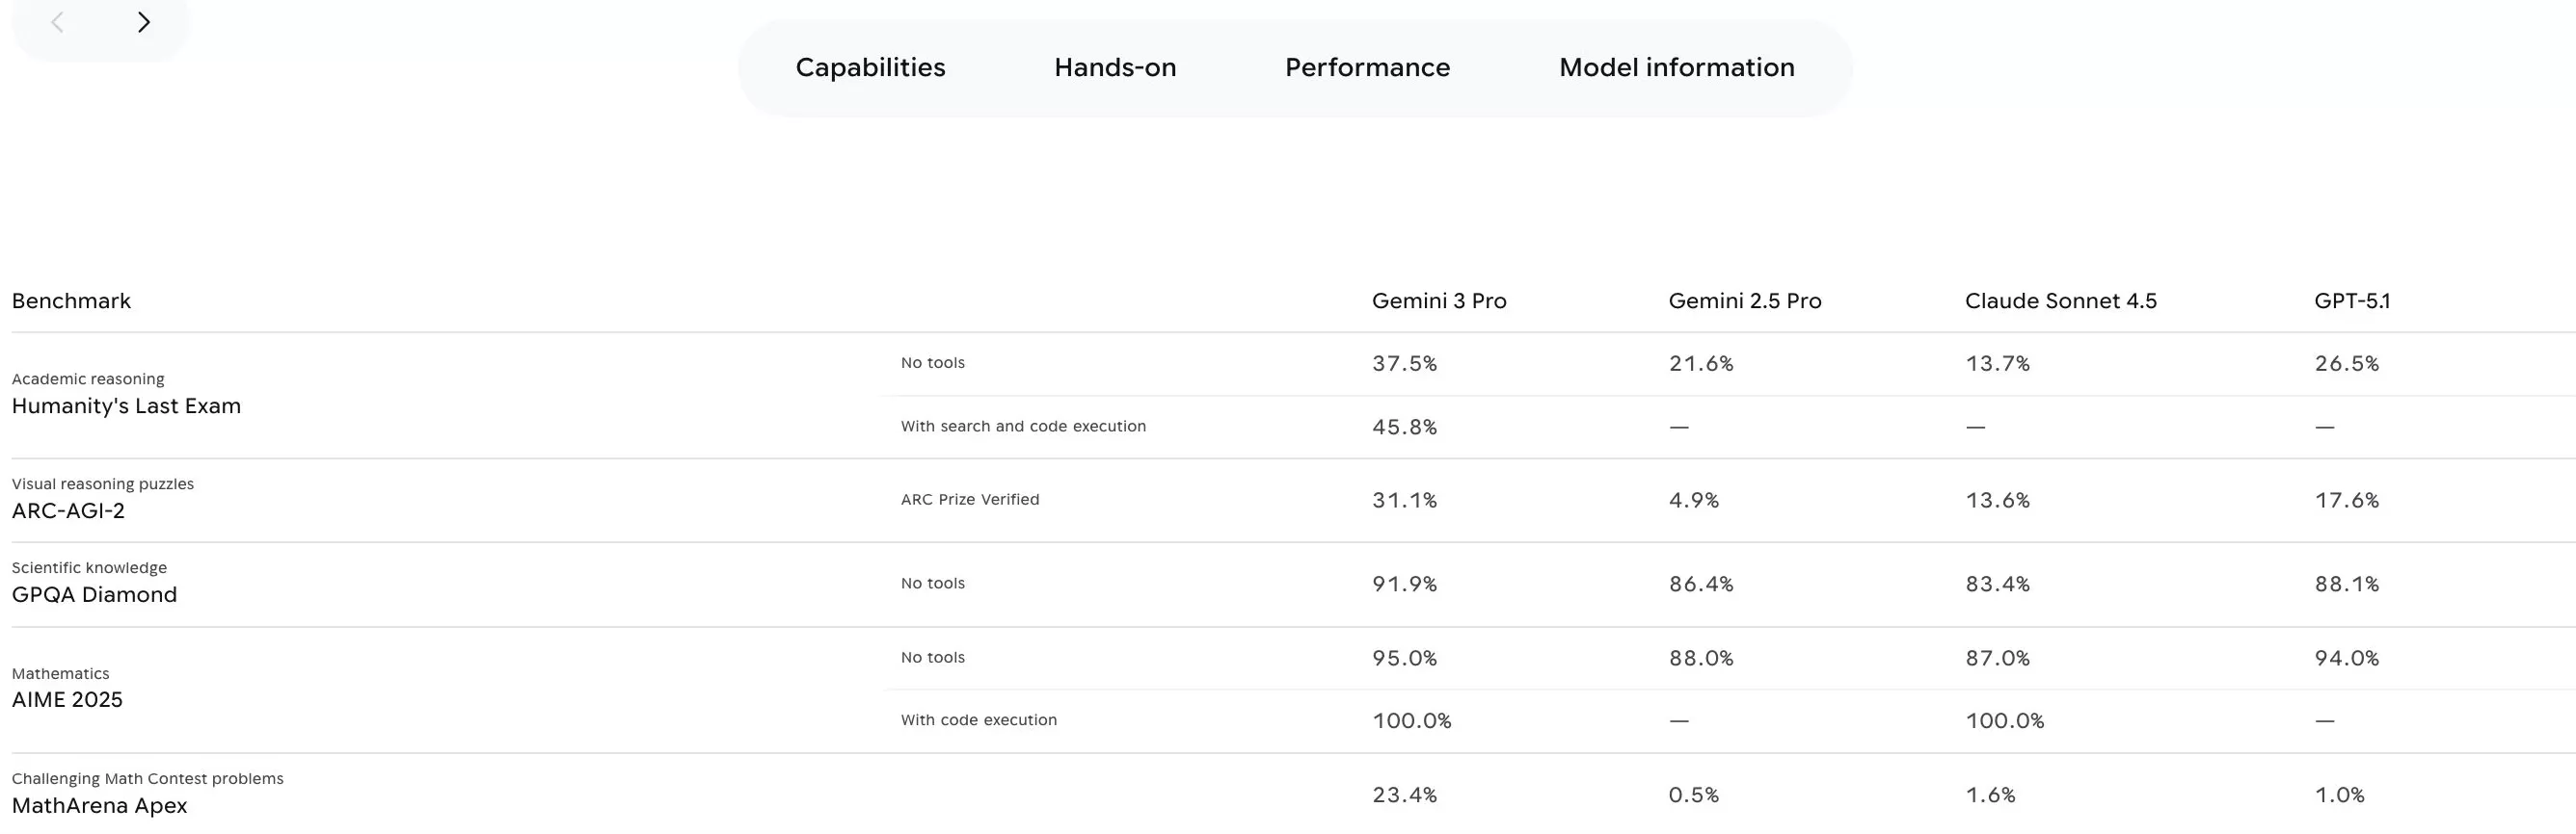The height and width of the screenshot is (834, 2576).
Task: Click 'With search and code execution' label
Action: (1023, 426)
